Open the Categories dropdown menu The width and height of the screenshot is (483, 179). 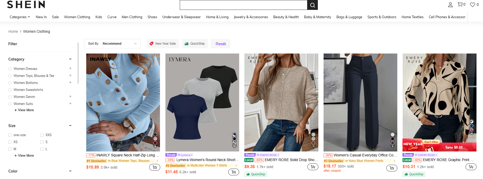(20, 17)
